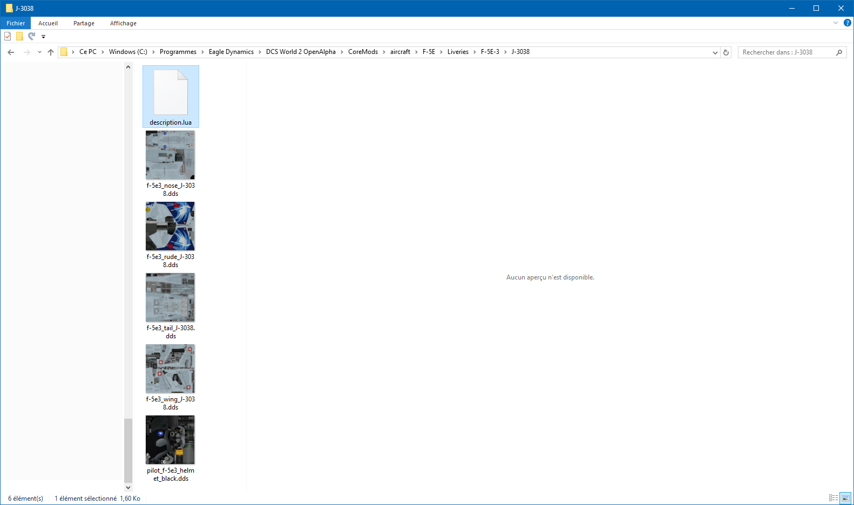Click Programmes in the breadcrumb
854x505 pixels.
tap(178, 52)
